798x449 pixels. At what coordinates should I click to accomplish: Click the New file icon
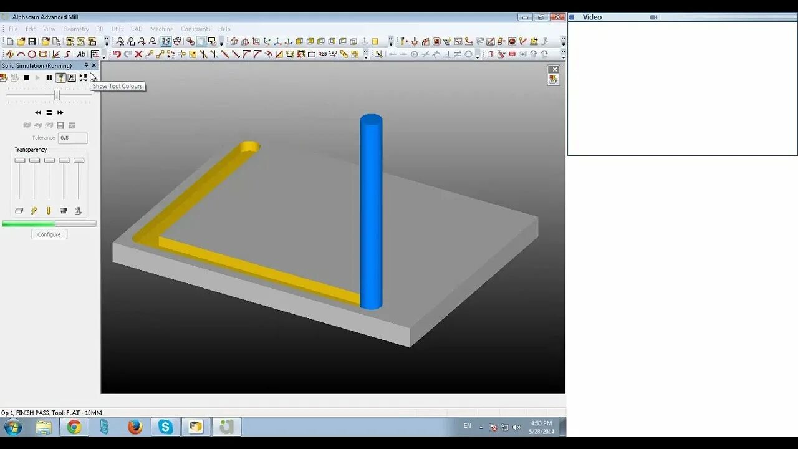(10, 41)
